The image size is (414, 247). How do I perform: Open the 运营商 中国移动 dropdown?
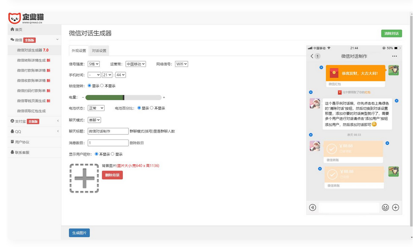click(136, 64)
